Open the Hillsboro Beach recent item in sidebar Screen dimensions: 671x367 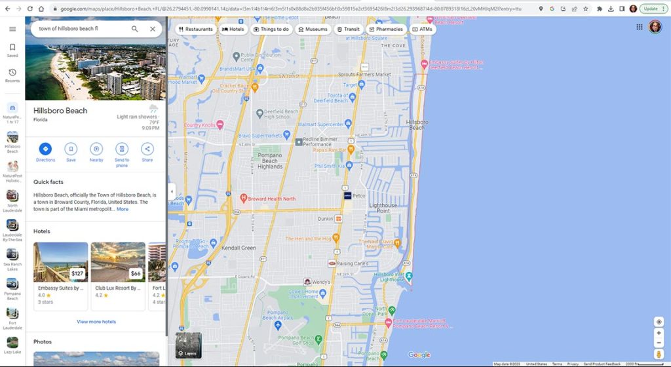(x=12, y=142)
